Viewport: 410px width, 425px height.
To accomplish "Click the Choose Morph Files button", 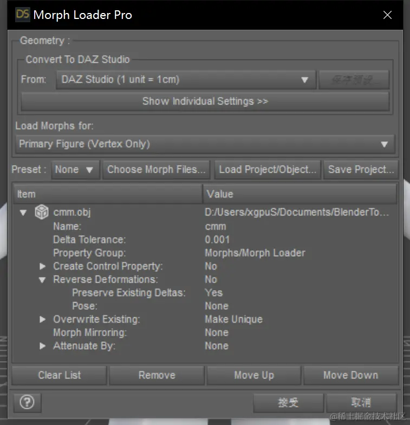I will [157, 169].
